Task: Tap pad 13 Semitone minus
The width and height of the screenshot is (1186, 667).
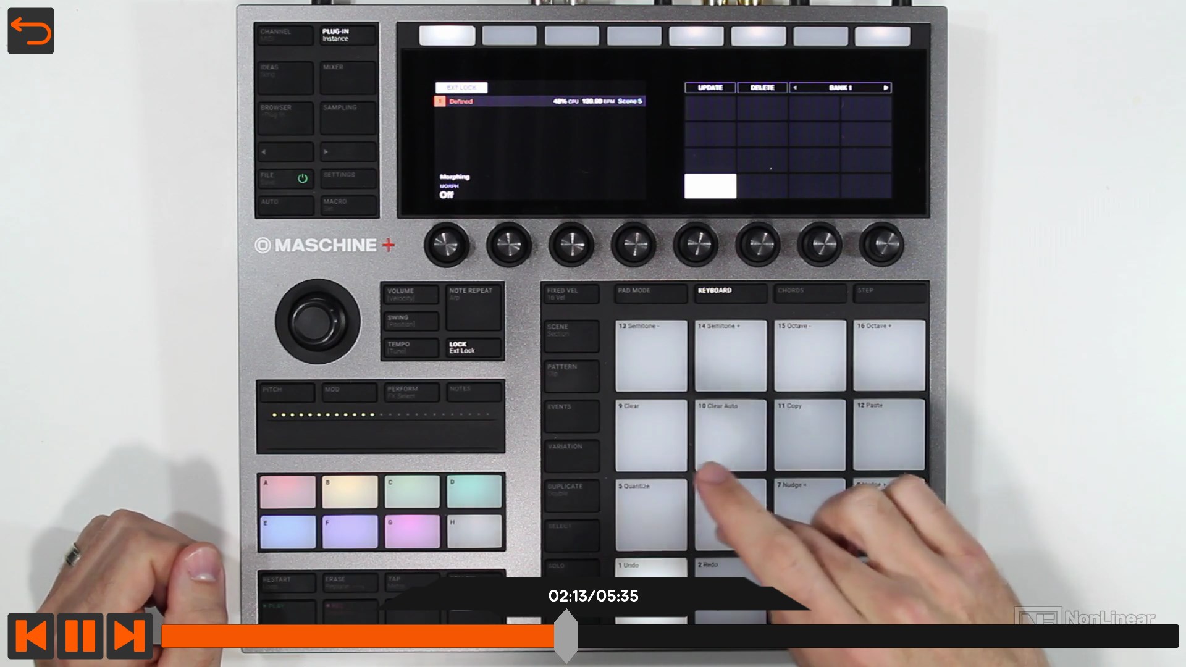Action: [x=651, y=356]
